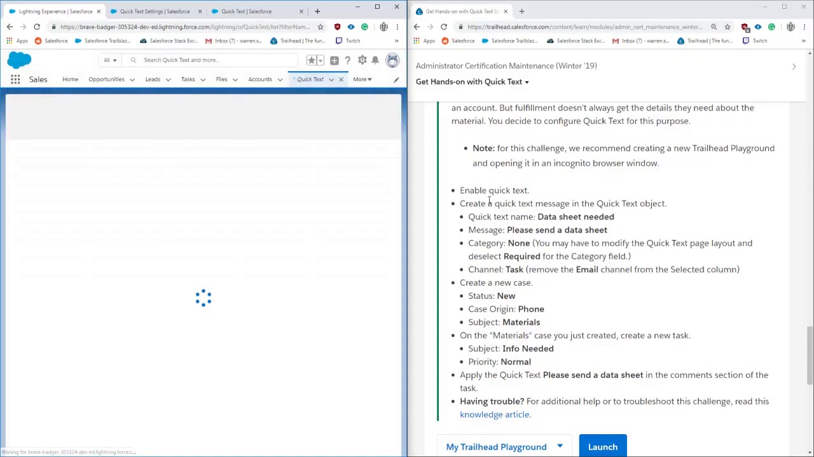The height and width of the screenshot is (457, 814).
Task: Expand the Files nav dropdown arrow
Action: (235, 79)
